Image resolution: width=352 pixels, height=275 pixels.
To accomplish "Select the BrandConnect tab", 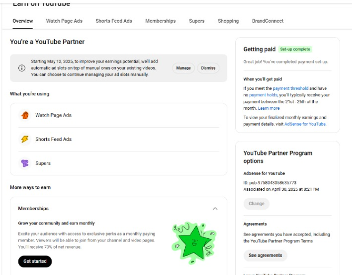I will point(268,21).
